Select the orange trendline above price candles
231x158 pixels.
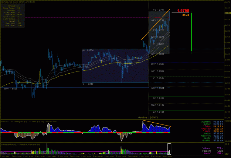(156, 25)
